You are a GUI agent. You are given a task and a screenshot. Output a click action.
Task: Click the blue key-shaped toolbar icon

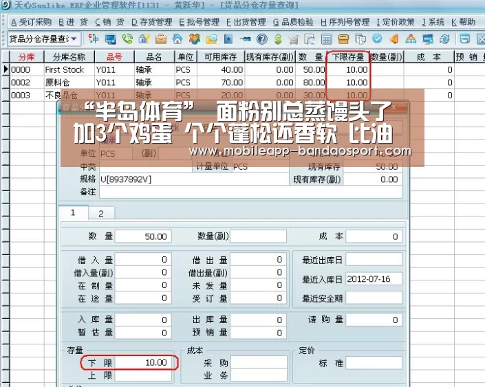click(x=245, y=39)
